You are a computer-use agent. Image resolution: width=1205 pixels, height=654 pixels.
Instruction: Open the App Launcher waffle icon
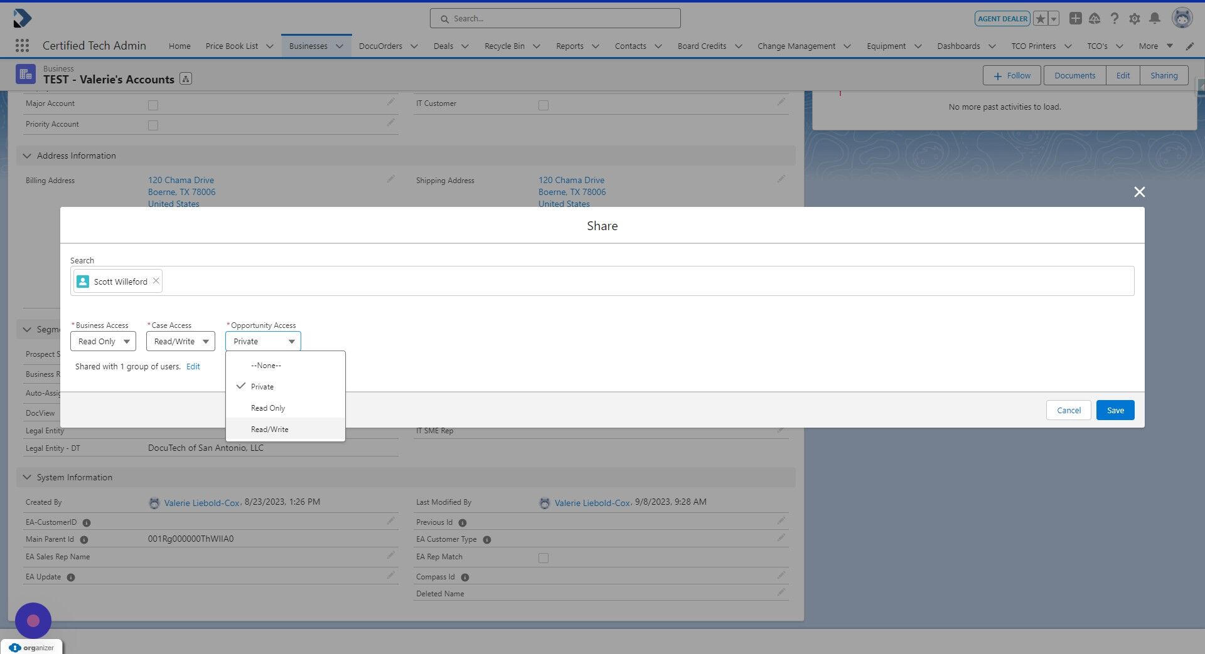point(22,46)
